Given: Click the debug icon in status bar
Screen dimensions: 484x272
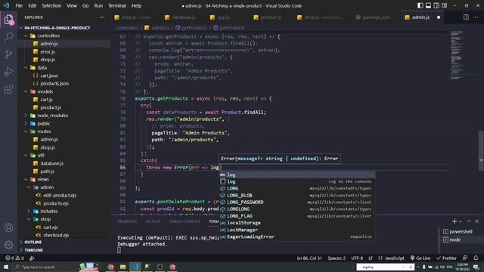Looking at the screenshot, I should click(x=32, y=258).
